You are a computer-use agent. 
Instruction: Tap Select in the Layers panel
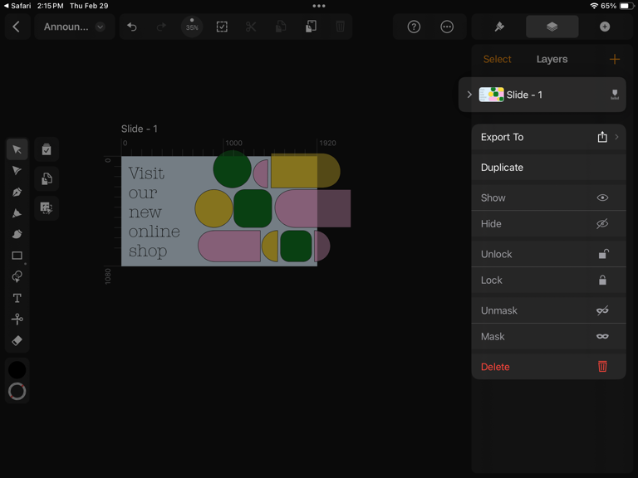pyautogui.click(x=497, y=60)
